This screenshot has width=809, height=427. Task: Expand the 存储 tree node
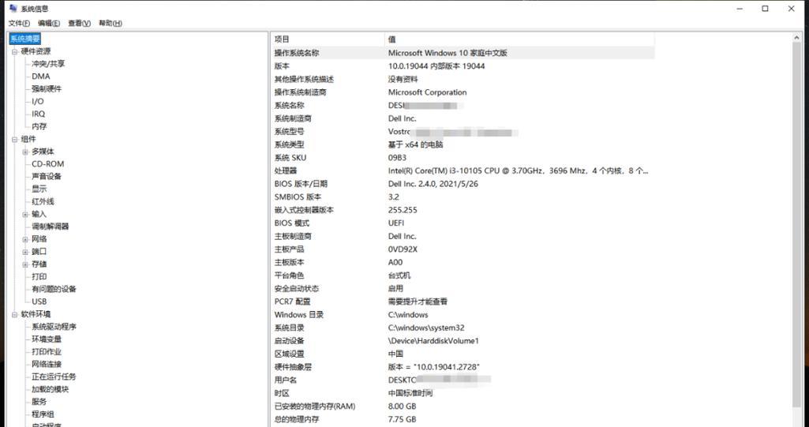click(x=25, y=264)
